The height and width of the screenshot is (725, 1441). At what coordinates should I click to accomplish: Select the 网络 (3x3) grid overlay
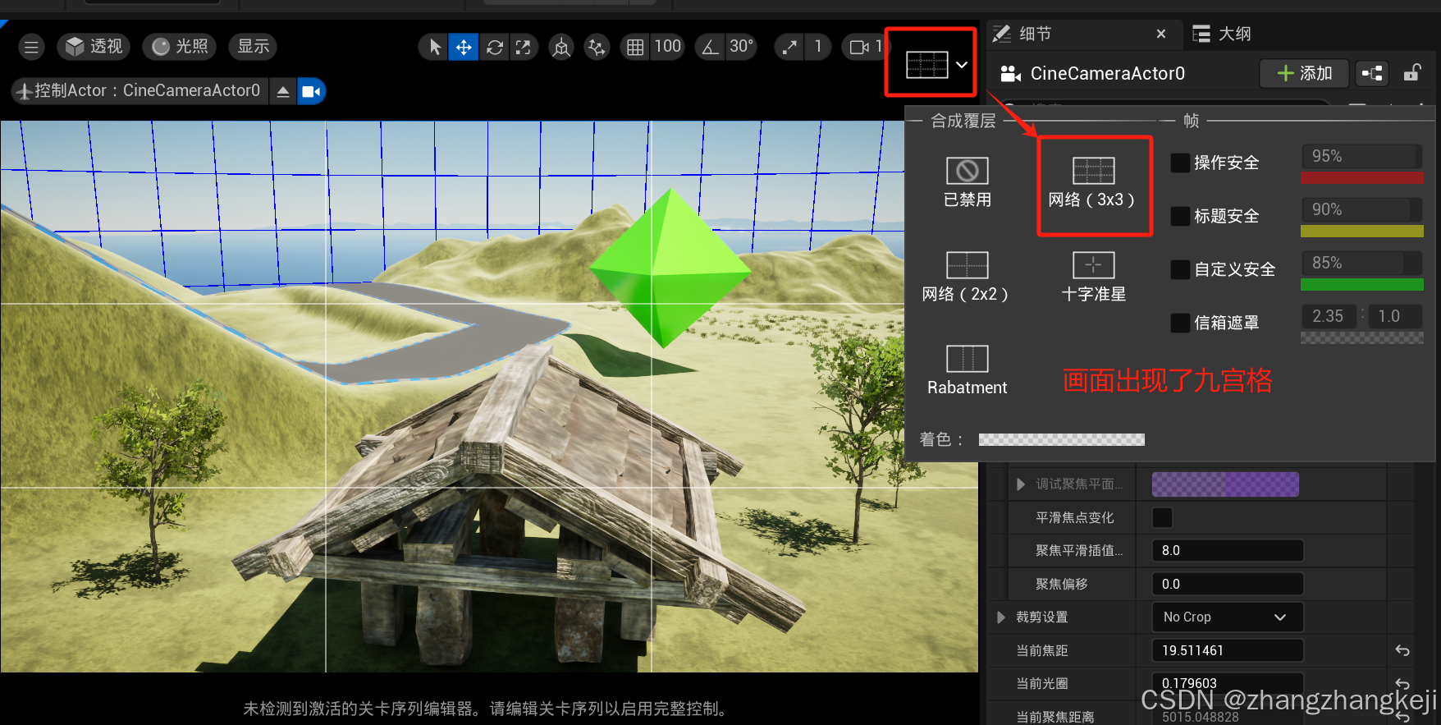(1092, 182)
